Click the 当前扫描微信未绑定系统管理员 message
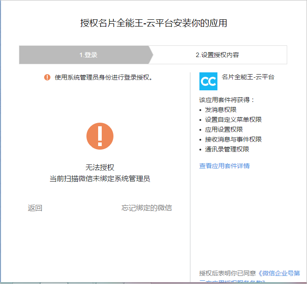 (x=100, y=178)
